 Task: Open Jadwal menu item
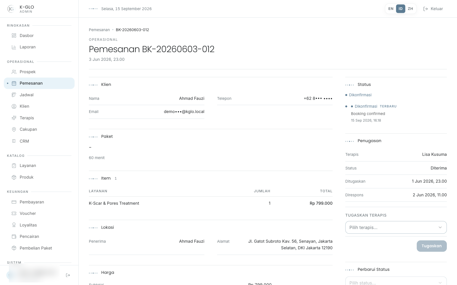(39, 95)
